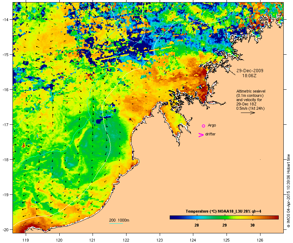Click the '(0.1m contours)' text

[250, 95]
